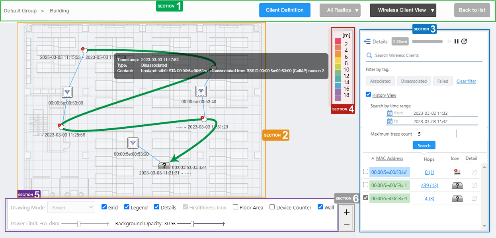Click the Client Definition button

click(x=285, y=10)
